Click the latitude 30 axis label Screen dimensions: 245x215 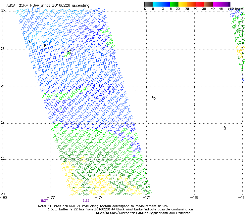(x=3, y=11)
